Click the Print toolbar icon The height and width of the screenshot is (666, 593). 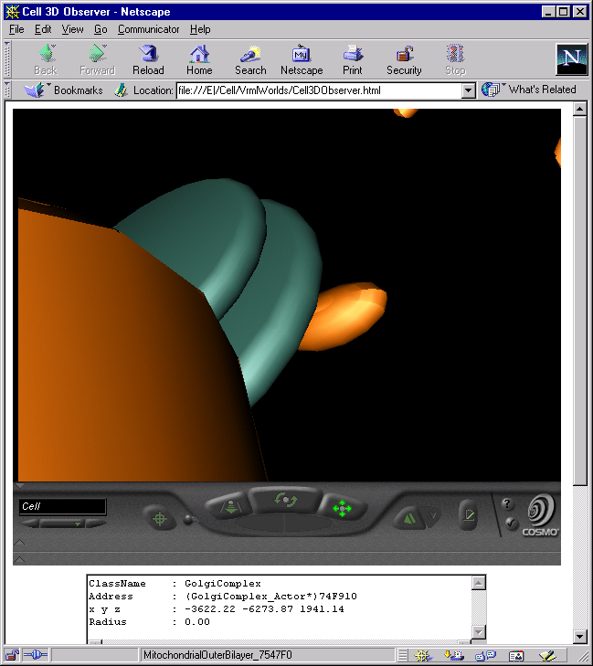(353, 60)
